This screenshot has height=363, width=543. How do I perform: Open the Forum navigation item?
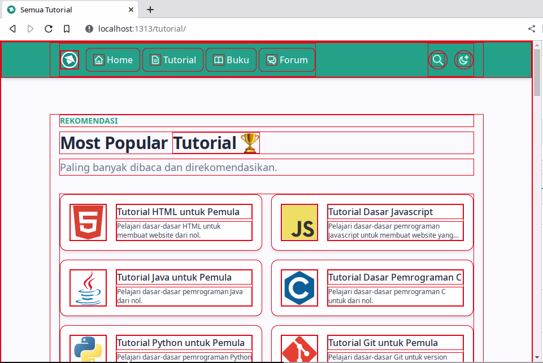(286, 59)
